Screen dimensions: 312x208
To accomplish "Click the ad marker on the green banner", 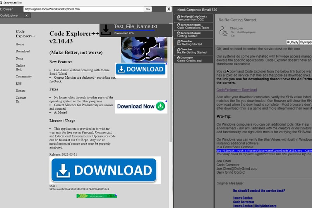I will coord(116,195).
